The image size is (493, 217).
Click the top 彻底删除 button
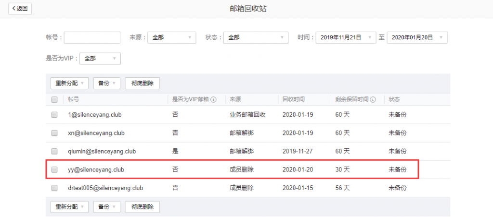(142, 83)
